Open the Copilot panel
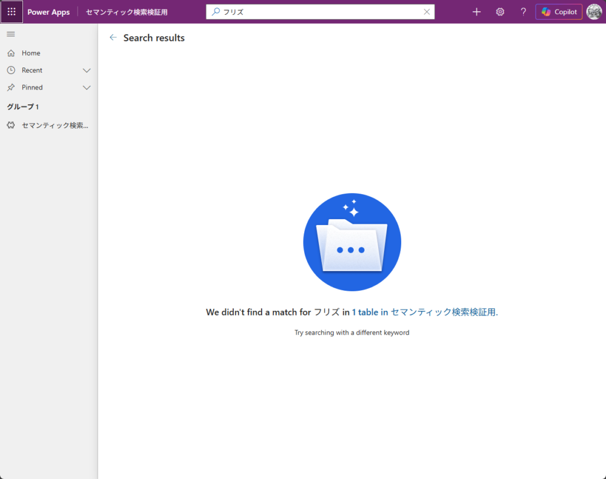Viewport: 606px width, 479px height. 559,12
